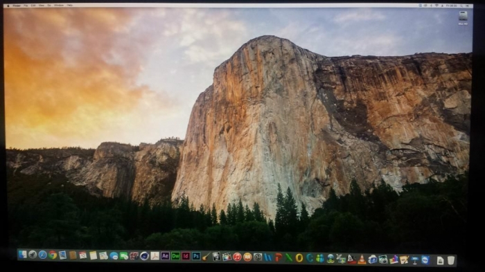The width and height of the screenshot is (485, 272).
Task: Open the Window menu in menu bar
Action: [x=59, y=6]
